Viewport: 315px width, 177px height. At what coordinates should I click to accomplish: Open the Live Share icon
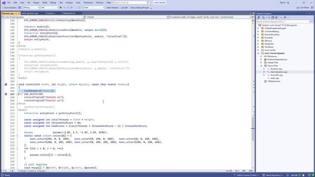(x=298, y=8)
